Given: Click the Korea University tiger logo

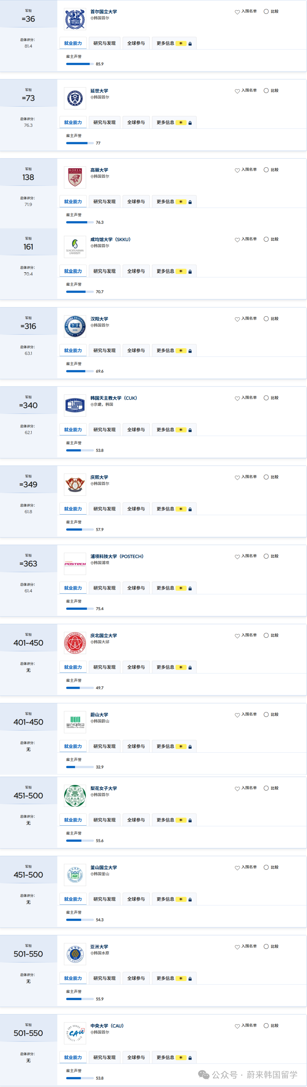Looking at the screenshot, I should (75, 178).
